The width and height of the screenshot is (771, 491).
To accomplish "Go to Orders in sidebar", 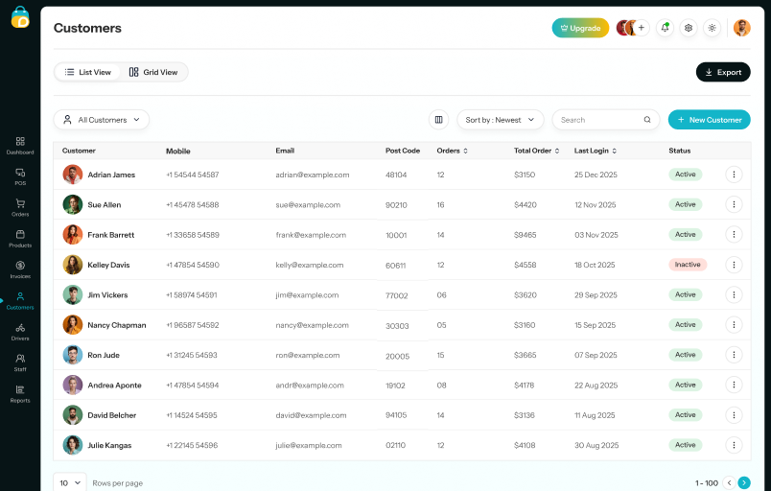I will pyautogui.click(x=20, y=208).
